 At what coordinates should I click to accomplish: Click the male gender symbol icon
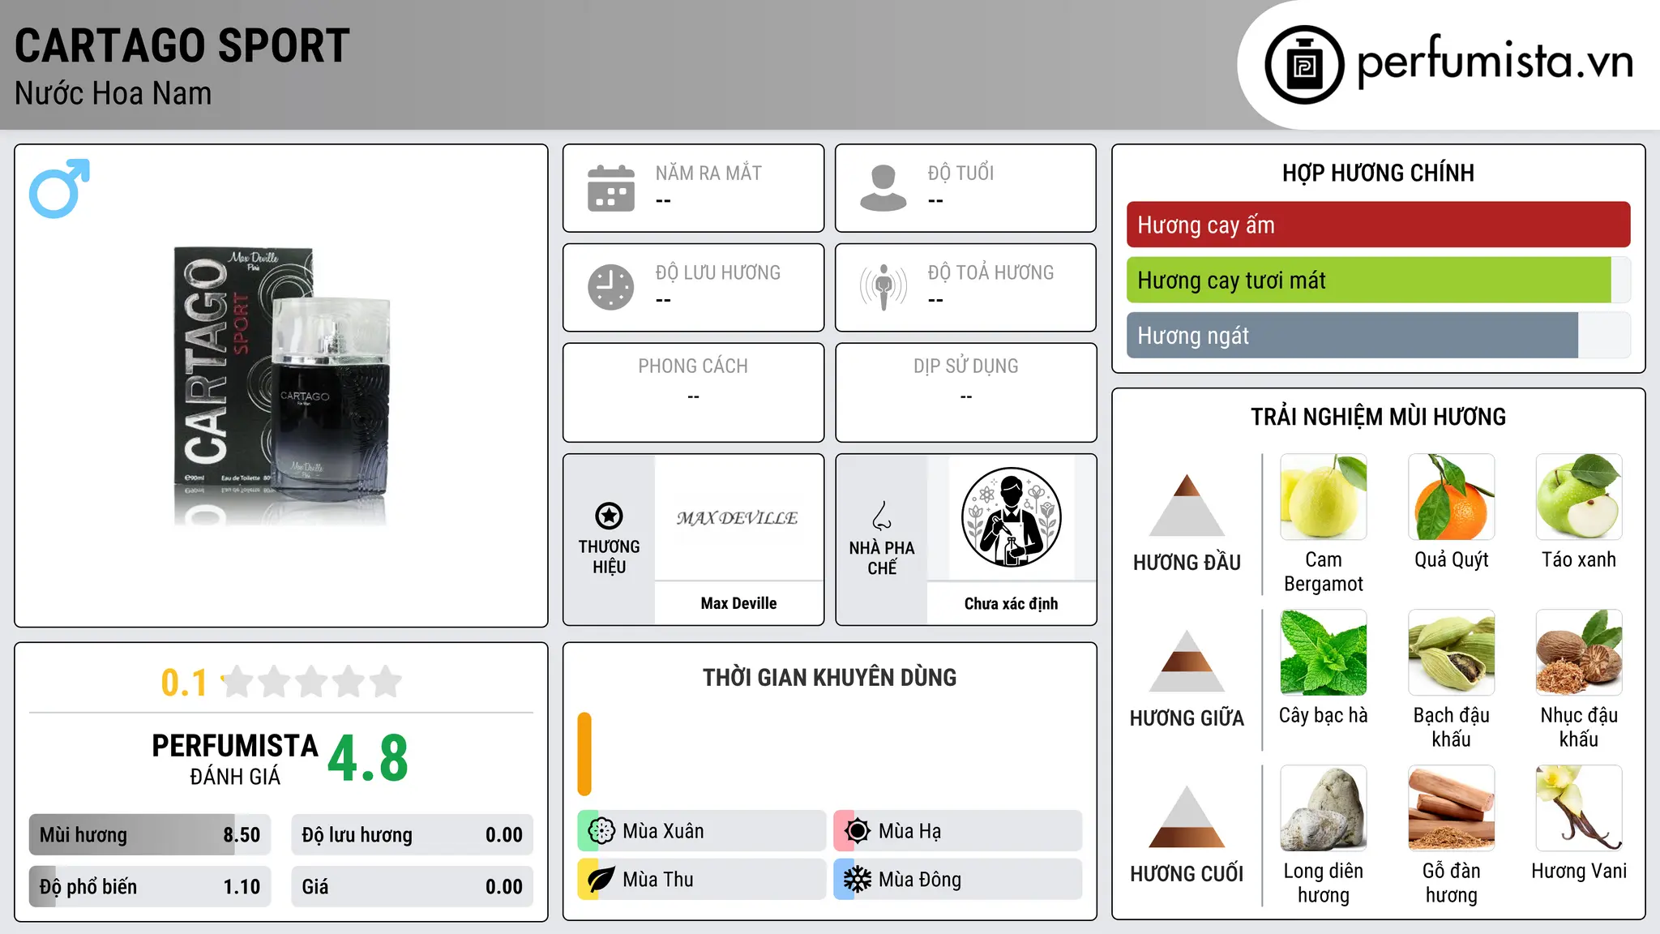click(x=59, y=188)
